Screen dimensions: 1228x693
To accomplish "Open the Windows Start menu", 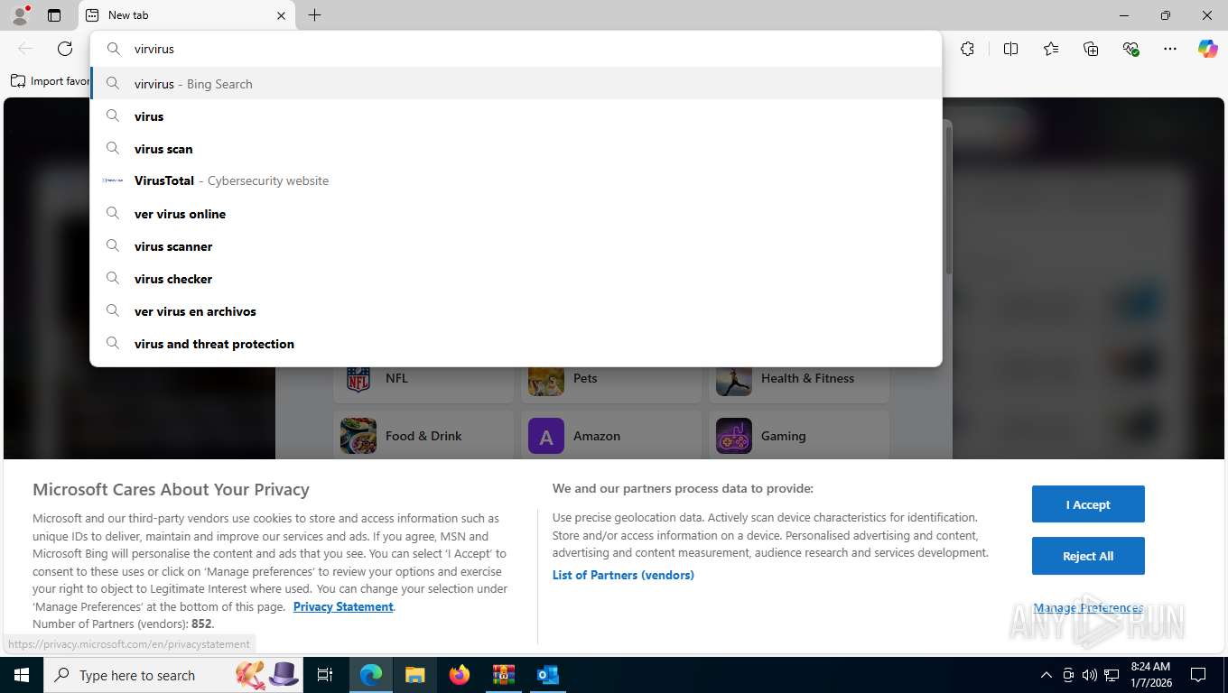I will 21,675.
